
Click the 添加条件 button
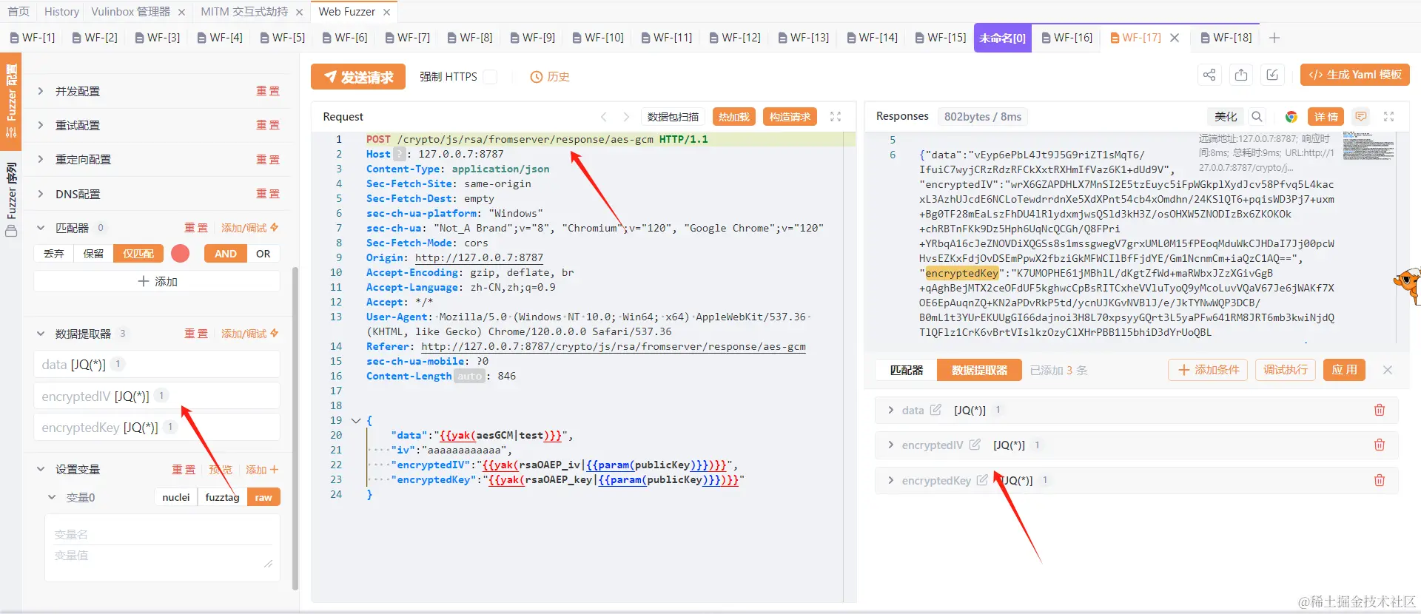click(x=1208, y=370)
